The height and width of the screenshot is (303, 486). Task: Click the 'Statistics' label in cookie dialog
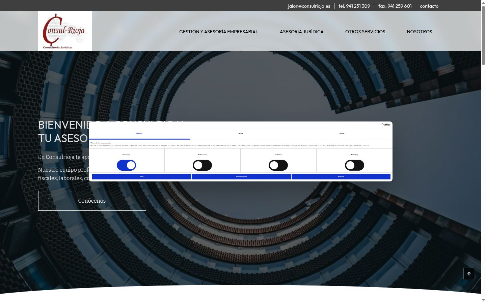[278, 155]
